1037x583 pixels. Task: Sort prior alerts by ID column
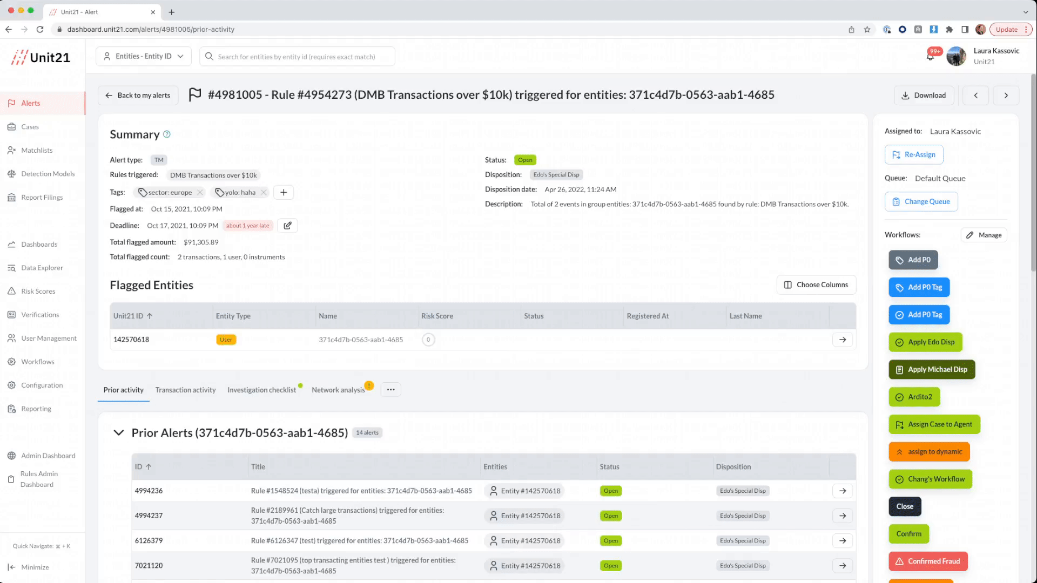[x=149, y=467]
